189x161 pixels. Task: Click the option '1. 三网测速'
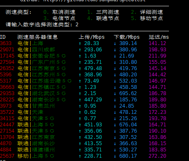tap(103, 12)
